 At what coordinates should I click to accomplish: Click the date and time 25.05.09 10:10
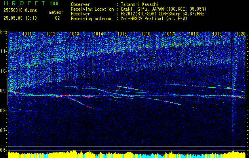(20, 18)
